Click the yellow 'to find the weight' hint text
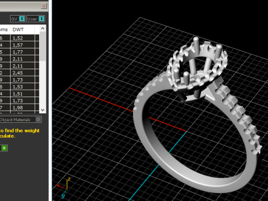 20,131
